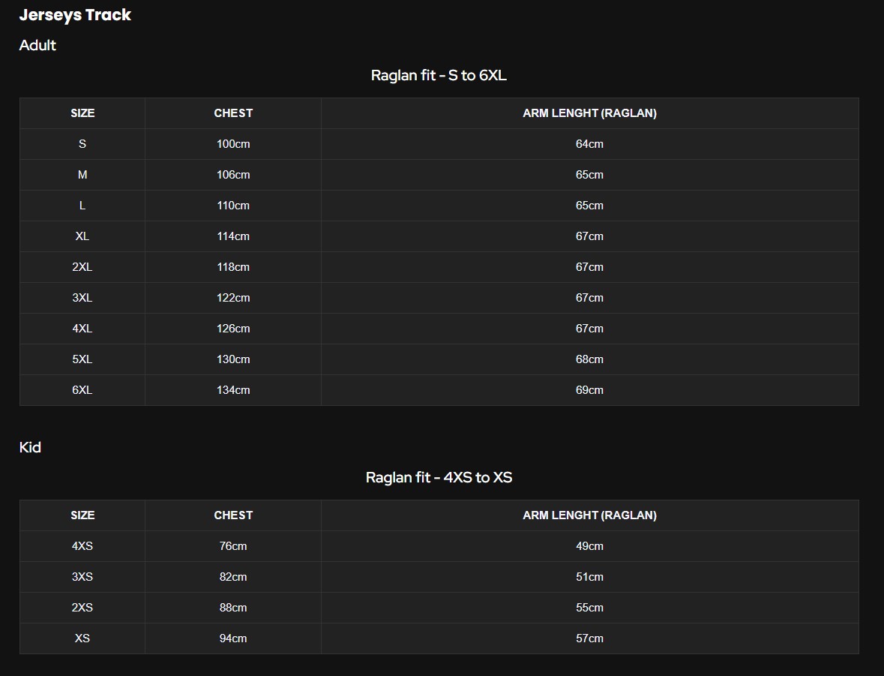This screenshot has width=884, height=676.
Task: Select the "Raglan fit - 4XS to XS" title
Action: point(439,477)
